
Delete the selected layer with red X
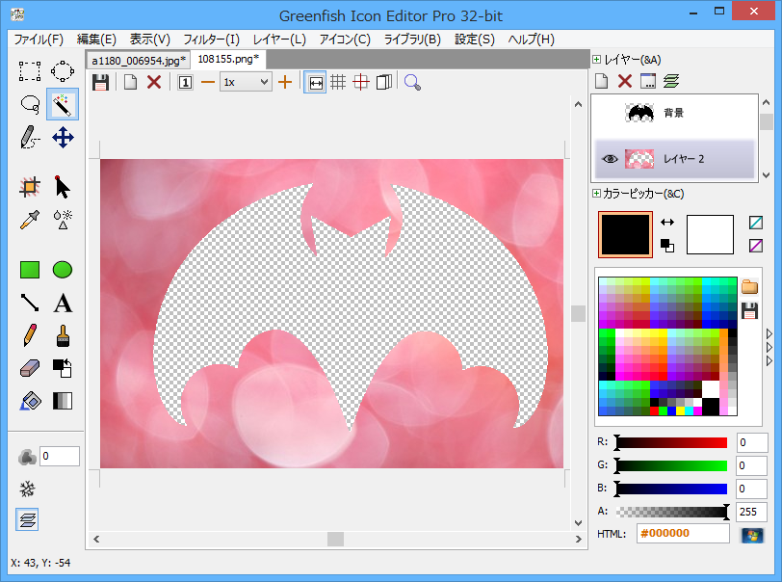tap(624, 81)
